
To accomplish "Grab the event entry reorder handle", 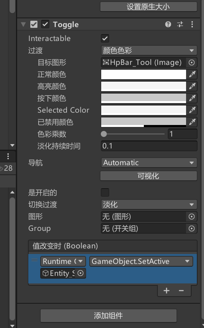I will point(34,260).
